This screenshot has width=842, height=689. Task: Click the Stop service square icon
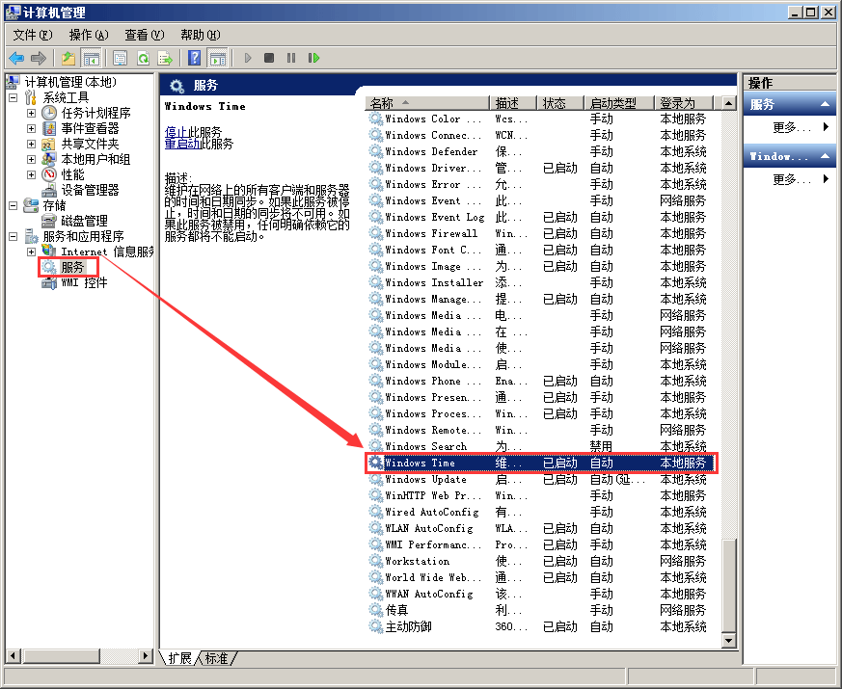pos(270,58)
